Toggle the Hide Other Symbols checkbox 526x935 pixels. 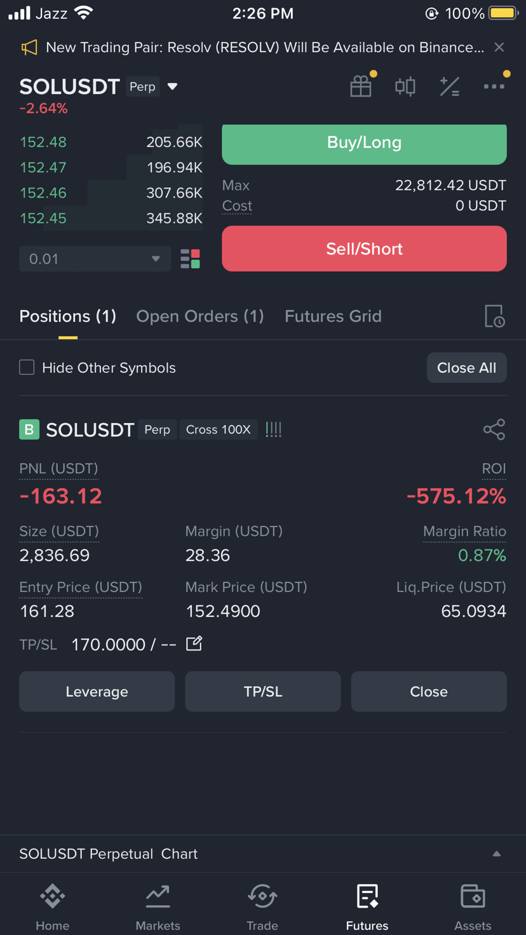pos(27,367)
